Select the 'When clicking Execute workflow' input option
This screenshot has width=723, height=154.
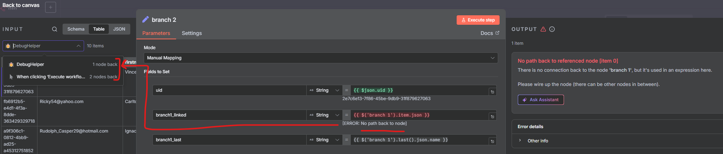51,77
